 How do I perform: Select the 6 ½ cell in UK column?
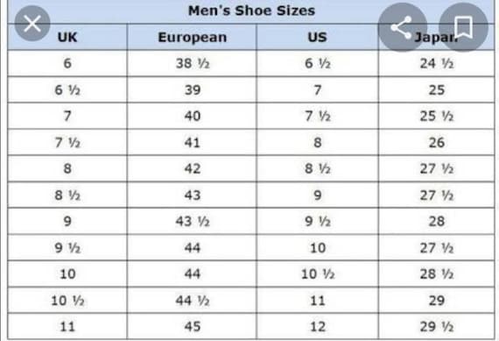[x=67, y=90]
